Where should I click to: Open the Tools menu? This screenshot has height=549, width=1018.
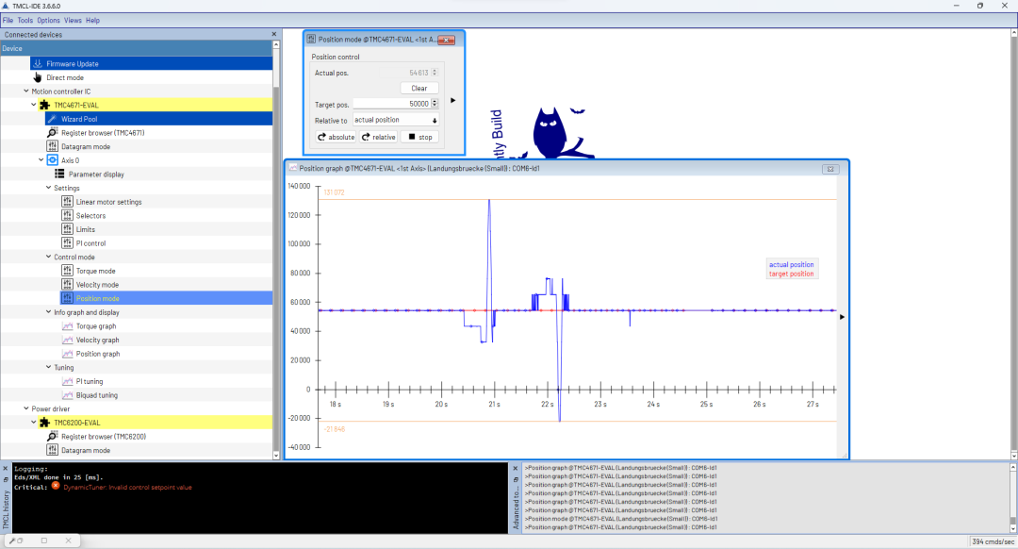coord(25,20)
